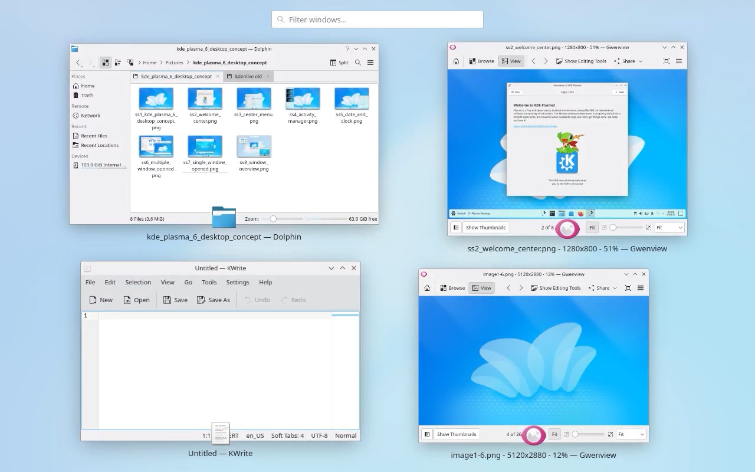
Task: Click the Open button in KWrite
Action: click(136, 300)
